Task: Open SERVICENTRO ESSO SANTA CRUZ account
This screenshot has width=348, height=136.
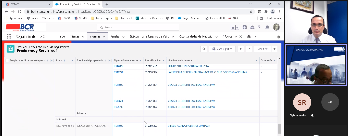Action: click(x=189, y=66)
